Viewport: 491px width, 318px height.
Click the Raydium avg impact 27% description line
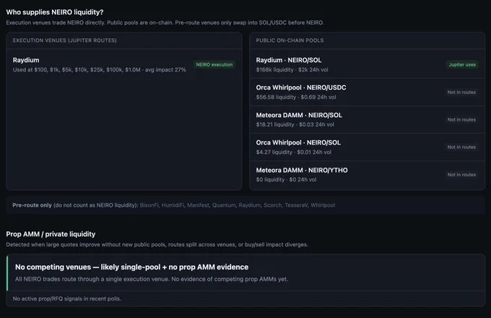99,69
